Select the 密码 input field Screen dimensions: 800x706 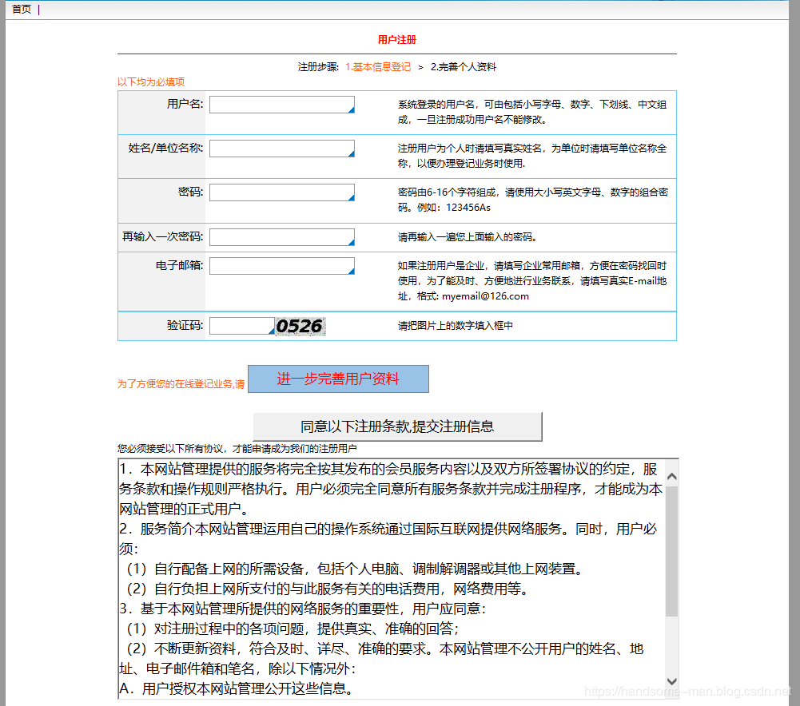click(x=281, y=192)
